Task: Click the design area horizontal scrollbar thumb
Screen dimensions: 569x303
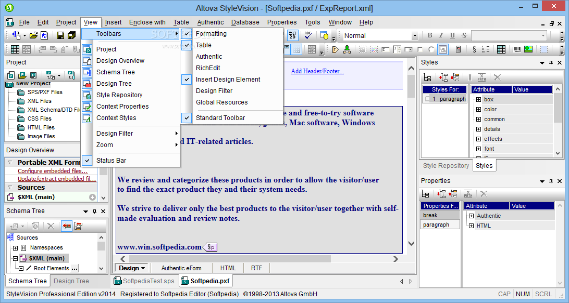Action: [x=230, y=259]
